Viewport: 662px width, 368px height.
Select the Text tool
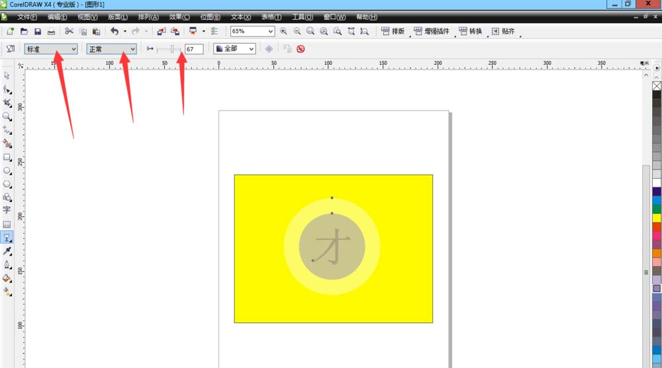point(7,210)
